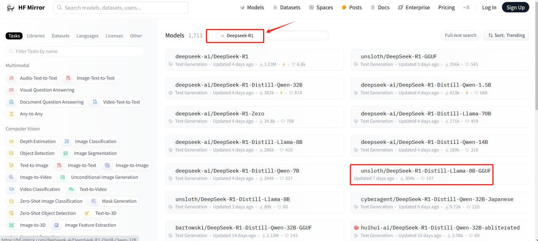Screen dimensions: 538x241
Task: Open the unsloth/DeepSeek-R1-GGUF model card
Action: (440, 59)
